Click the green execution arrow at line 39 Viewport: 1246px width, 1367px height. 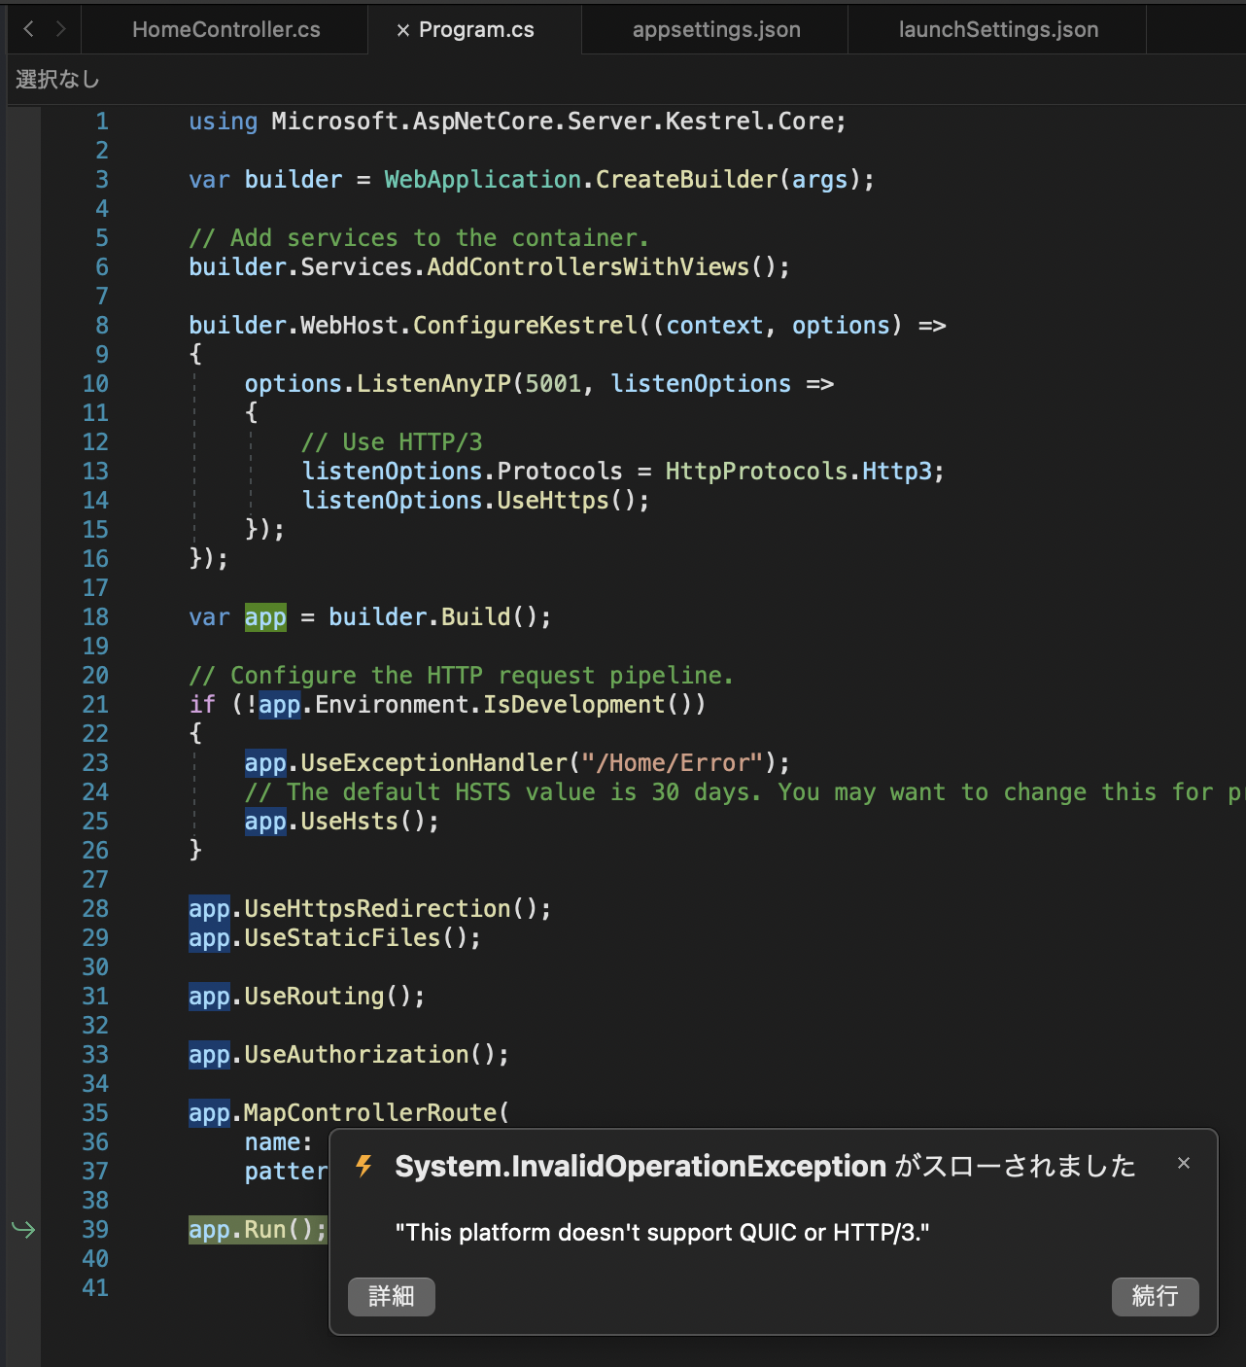click(23, 1230)
